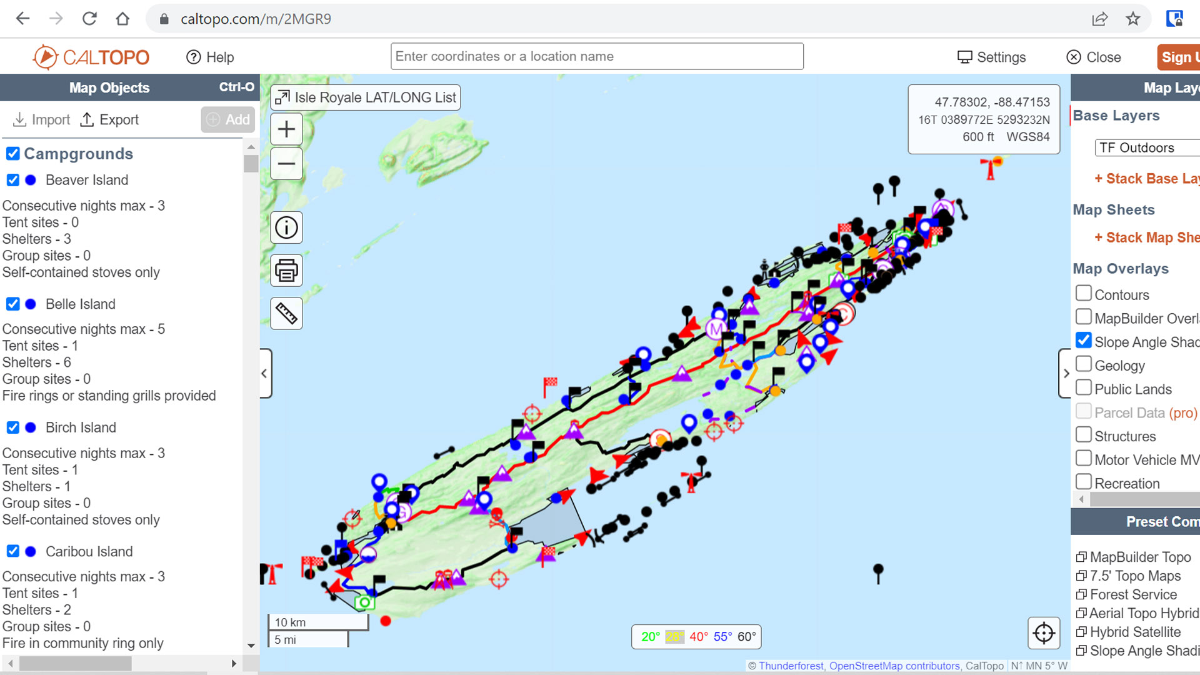Open the map info icon
This screenshot has height=675, width=1200.
tap(286, 227)
